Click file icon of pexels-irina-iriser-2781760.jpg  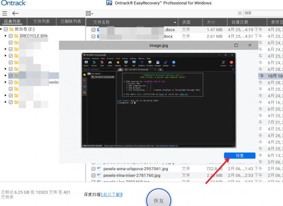point(99,175)
